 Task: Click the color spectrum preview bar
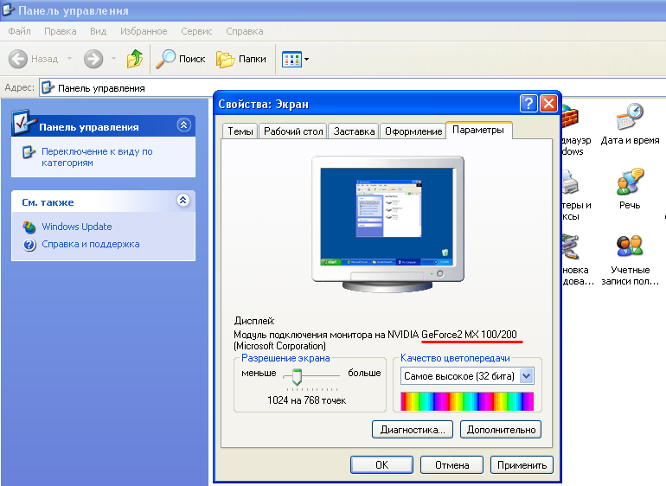(x=467, y=401)
